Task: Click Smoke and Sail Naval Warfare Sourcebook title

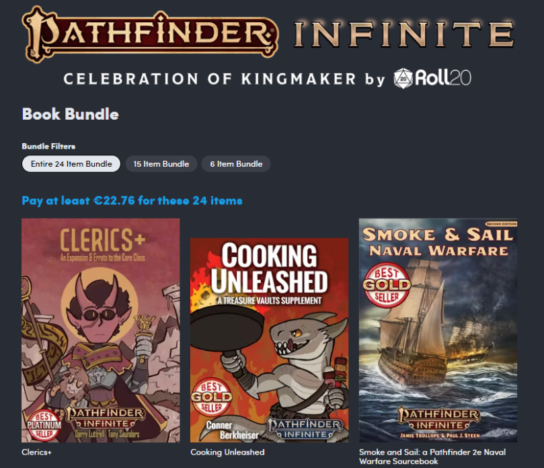Action: [x=432, y=457]
